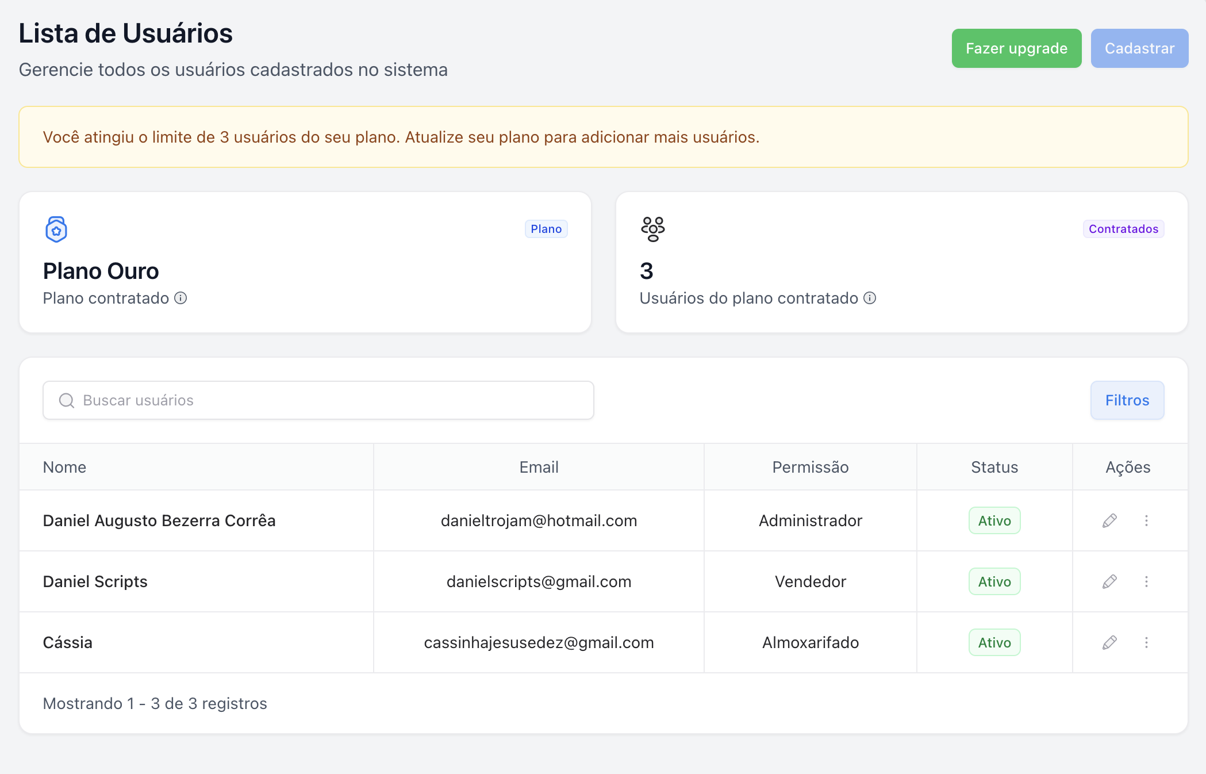Click the users group icon in Contratados card
1206x774 pixels.
point(653,229)
